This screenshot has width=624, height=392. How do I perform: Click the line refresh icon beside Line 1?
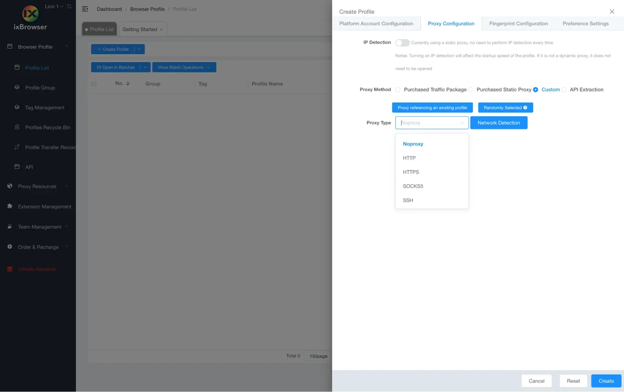click(69, 7)
